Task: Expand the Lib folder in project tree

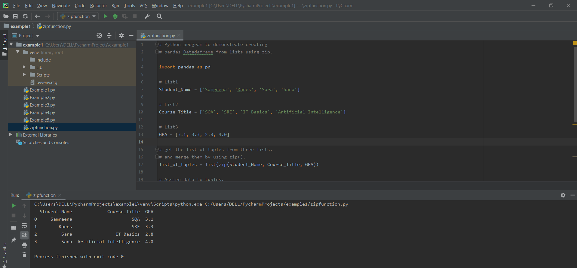Action: [24, 67]
